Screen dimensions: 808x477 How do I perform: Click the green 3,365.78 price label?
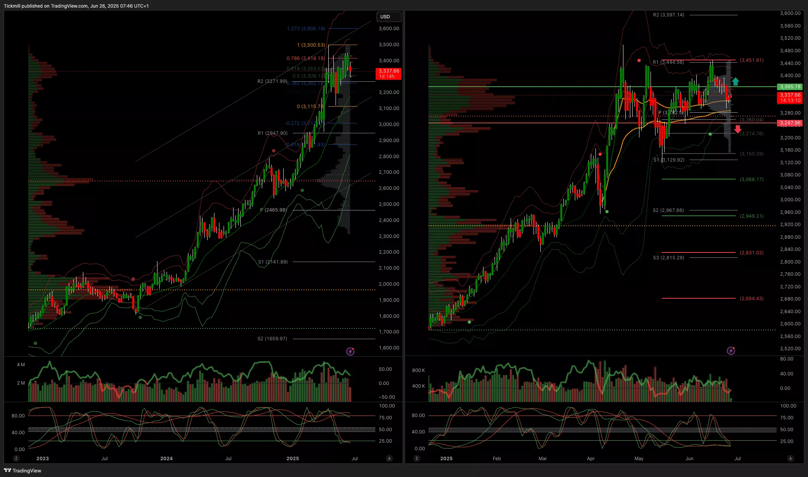pos(790,87)
